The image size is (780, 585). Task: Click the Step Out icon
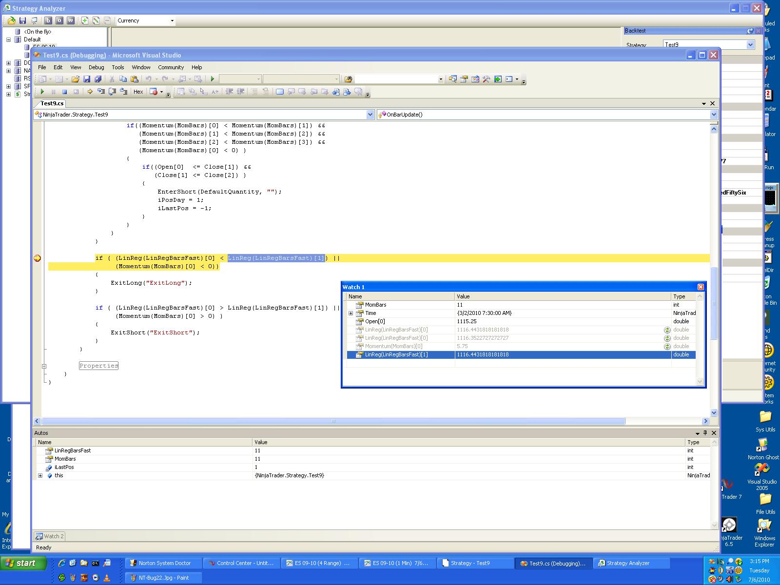[123, 92]
